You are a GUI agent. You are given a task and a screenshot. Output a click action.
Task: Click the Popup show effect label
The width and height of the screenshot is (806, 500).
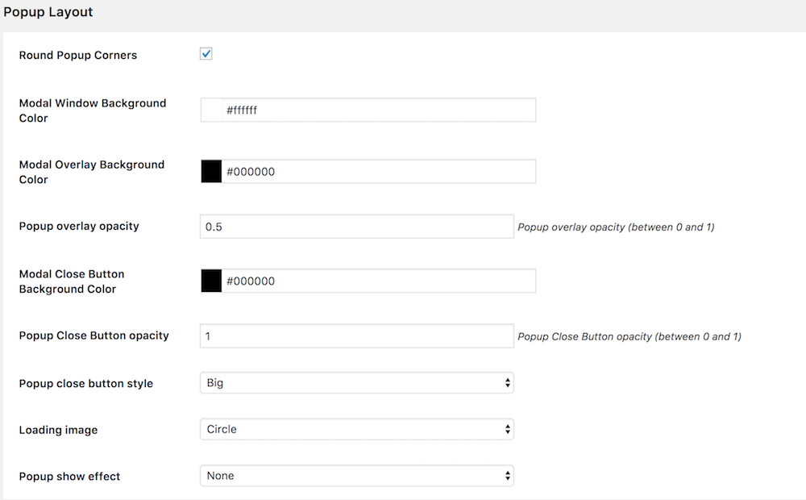click(x=69, y=477)
